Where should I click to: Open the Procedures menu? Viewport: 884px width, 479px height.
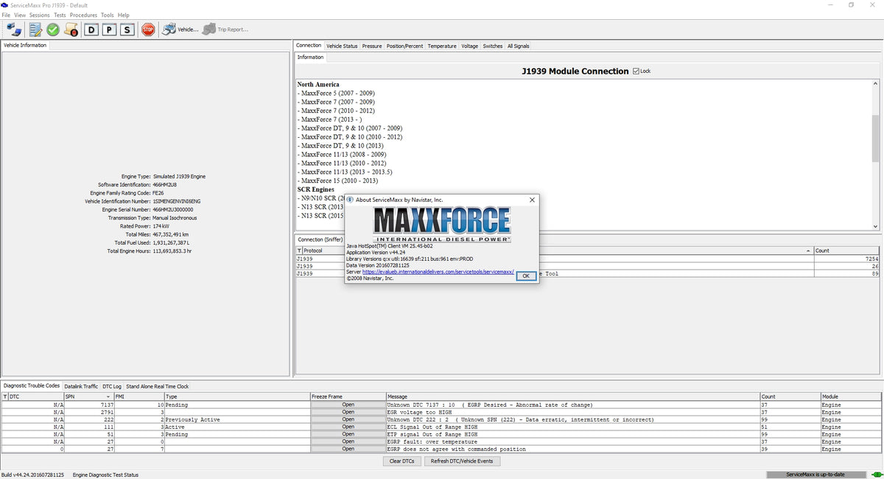click(x=83, y=15)
